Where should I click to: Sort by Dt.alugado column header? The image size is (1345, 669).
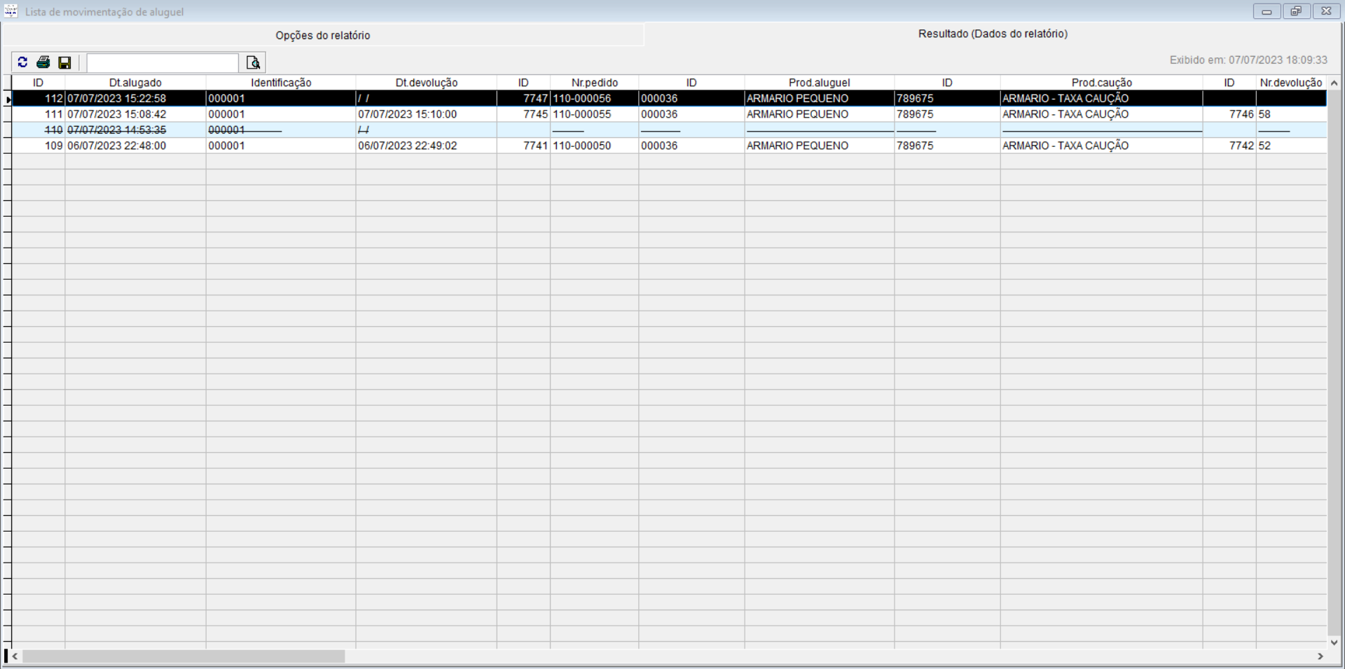point(135,83)
